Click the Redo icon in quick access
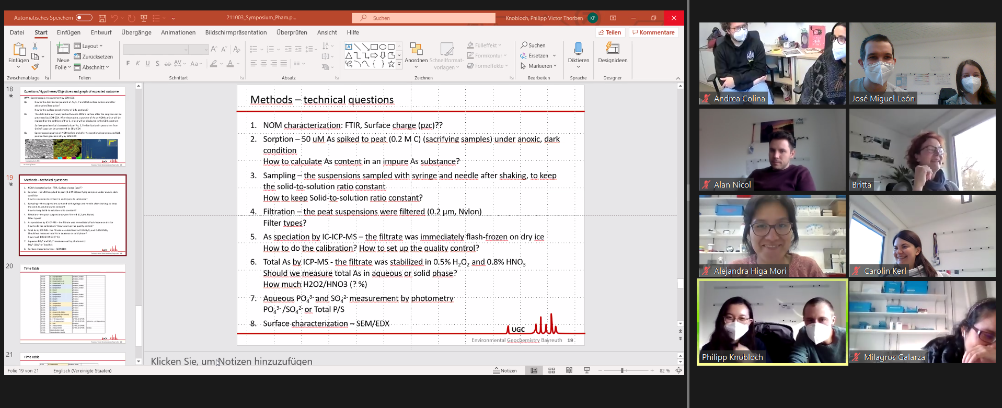 click(131, 18)
